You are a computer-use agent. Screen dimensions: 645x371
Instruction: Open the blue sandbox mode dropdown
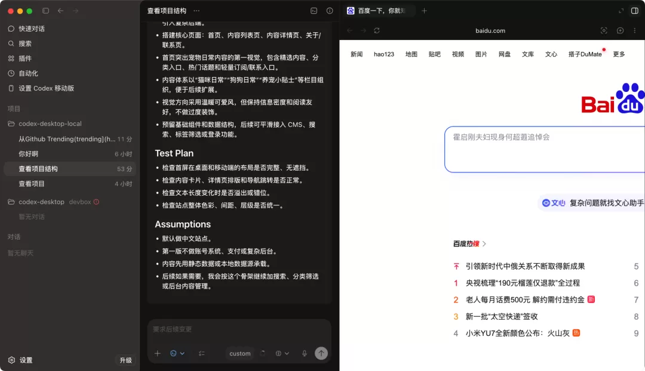click(x=177, y=353)
